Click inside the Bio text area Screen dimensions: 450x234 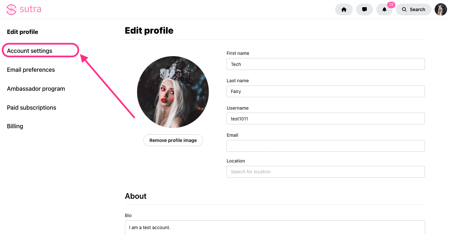[x=275, y=227]
